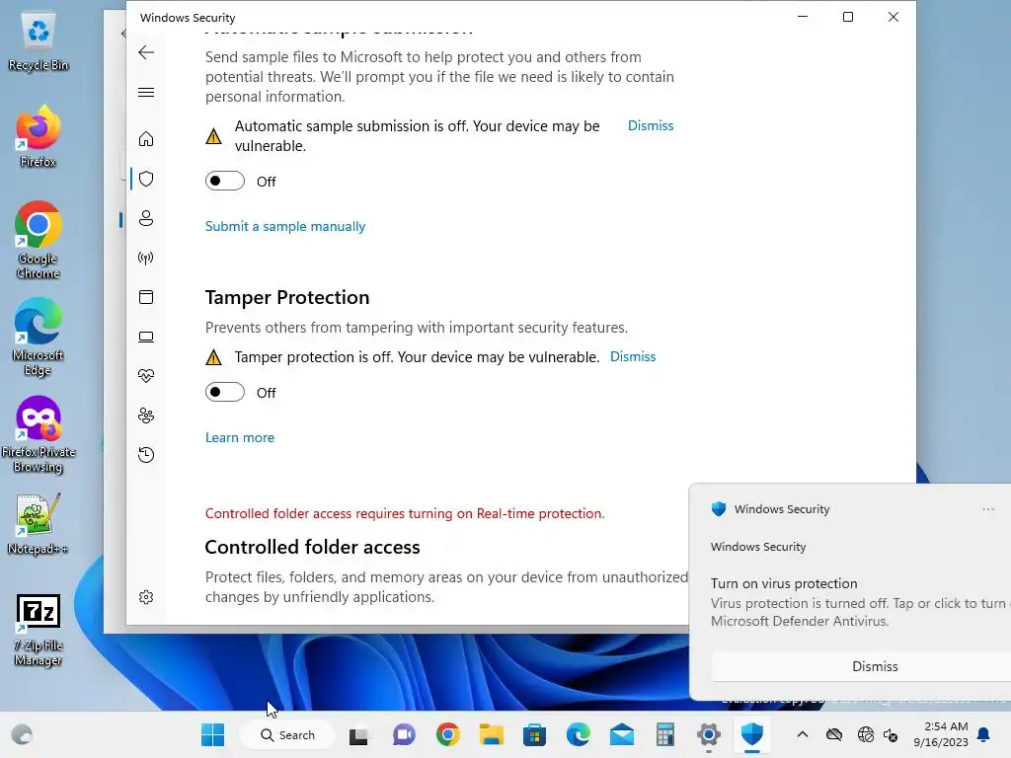Open the clock and date 2:54 AM
This screenshot has width=1011, height=758.
click(x=941, y=734)
